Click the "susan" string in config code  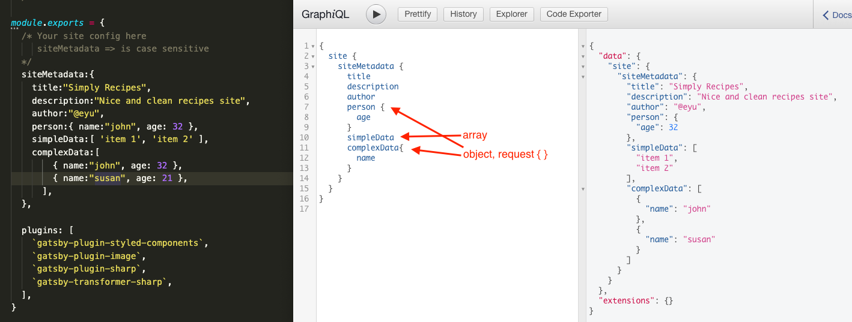click(106, 179)
